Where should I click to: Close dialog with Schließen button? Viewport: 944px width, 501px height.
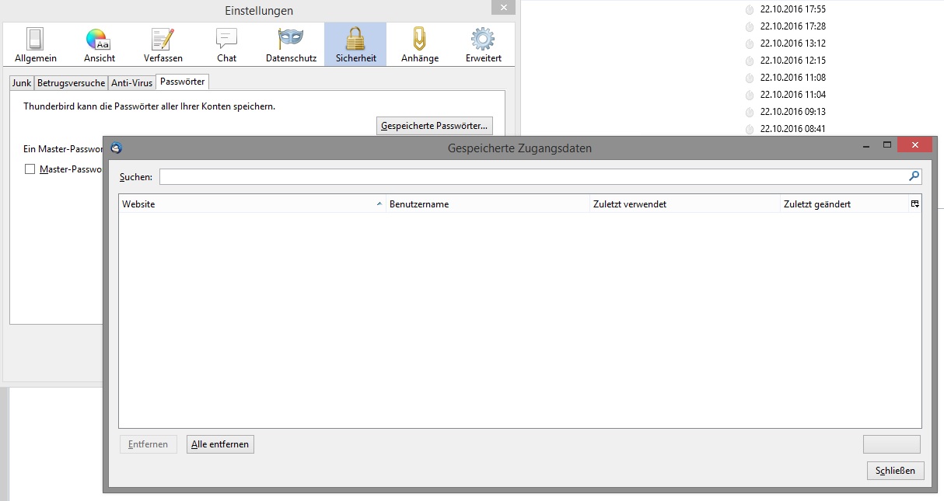[895, 471]
